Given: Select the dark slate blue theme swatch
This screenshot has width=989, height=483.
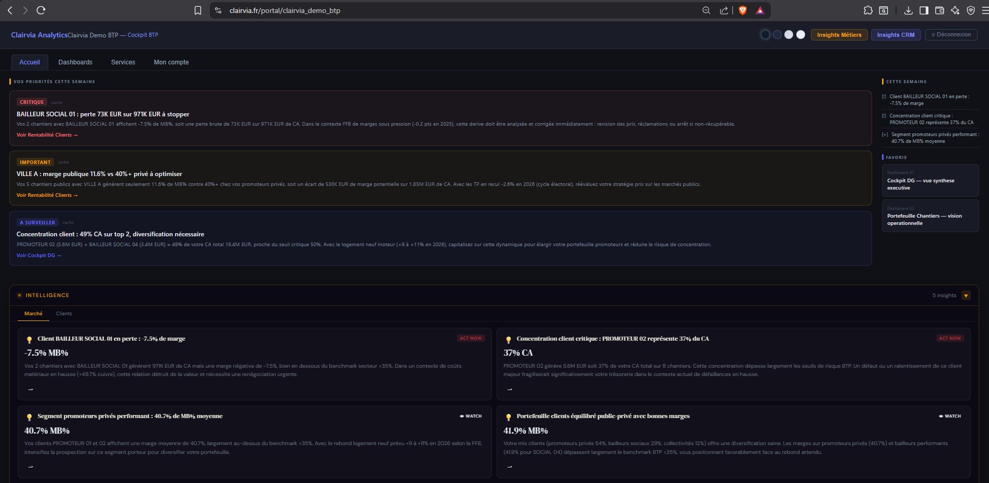Looking at the screenshot, I should [x=777, y=35].
